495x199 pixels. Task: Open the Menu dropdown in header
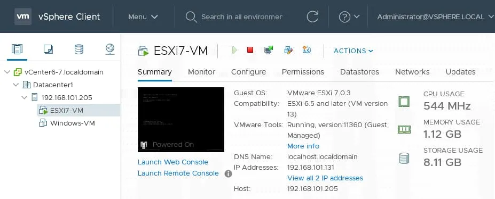click(143, 17)
